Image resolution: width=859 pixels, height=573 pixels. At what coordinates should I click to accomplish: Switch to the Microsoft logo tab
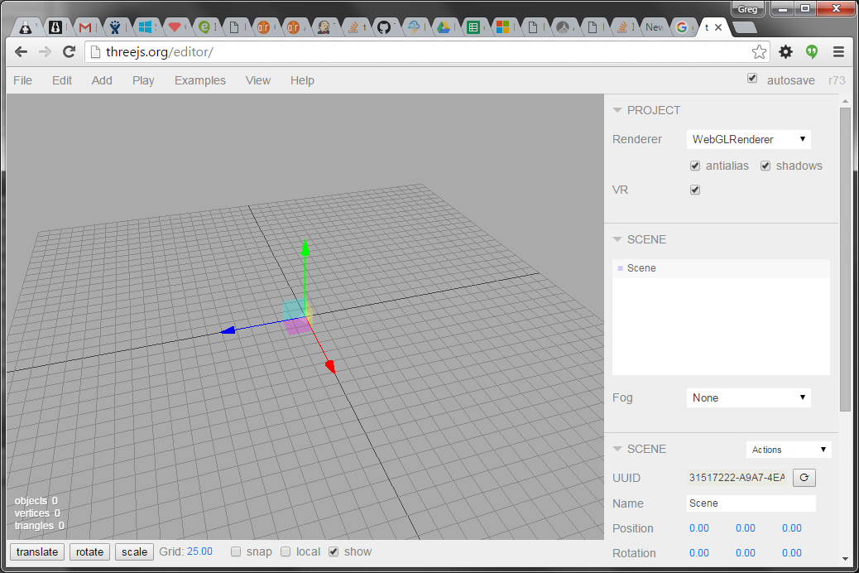[502, 26]
